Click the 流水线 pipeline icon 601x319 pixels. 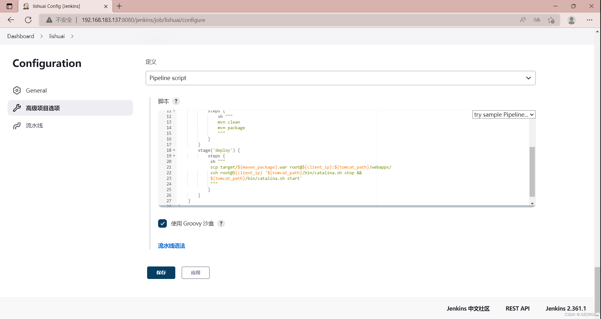point(17,125)
